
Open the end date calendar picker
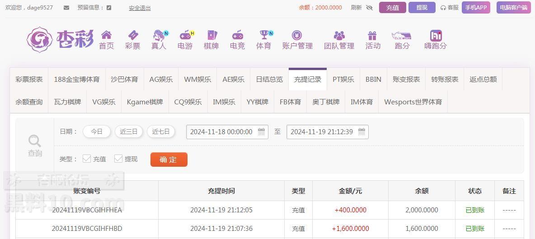click(x=361, y=132)
